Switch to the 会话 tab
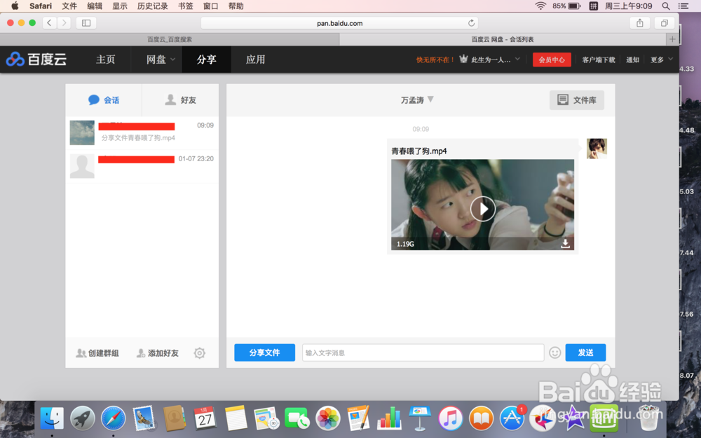This screenshot has height=438, width=701. point(104,100)
